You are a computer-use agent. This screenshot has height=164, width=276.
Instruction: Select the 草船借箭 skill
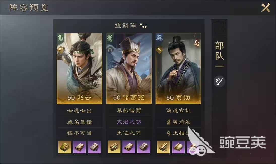(x=129, y=110)
